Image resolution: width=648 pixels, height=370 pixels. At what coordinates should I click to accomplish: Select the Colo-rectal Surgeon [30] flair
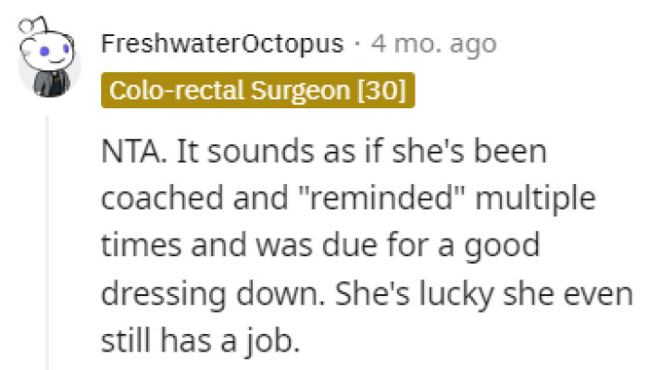tap(255, 91)
